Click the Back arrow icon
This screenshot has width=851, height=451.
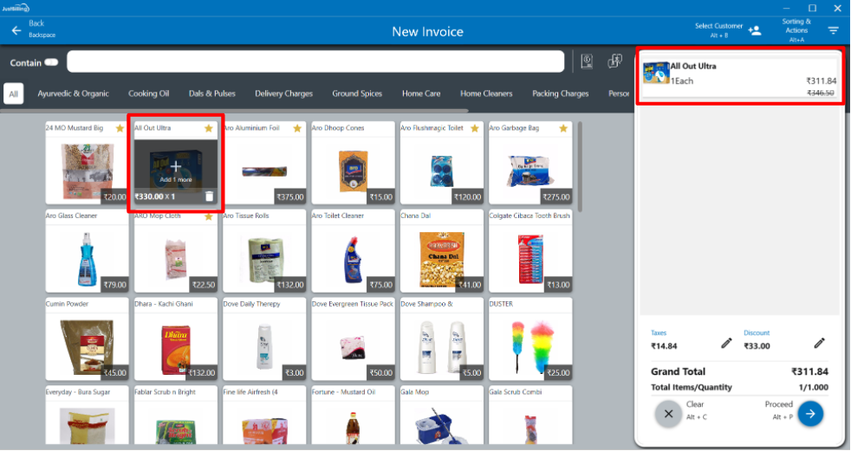coord(16,30)
